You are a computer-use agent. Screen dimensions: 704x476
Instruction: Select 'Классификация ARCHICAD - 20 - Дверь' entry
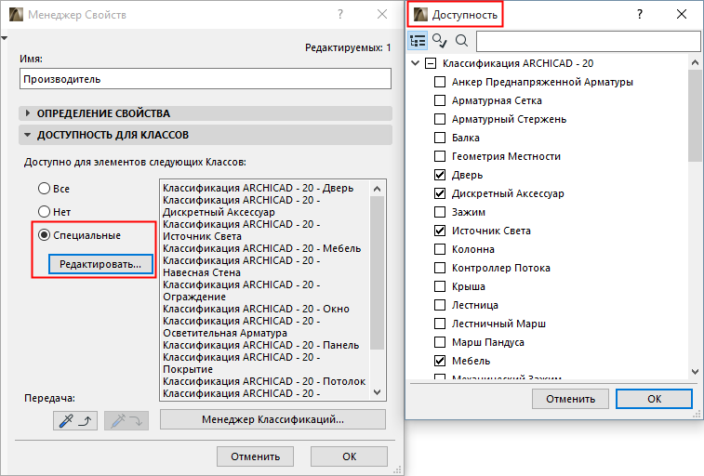pos(259,188)
